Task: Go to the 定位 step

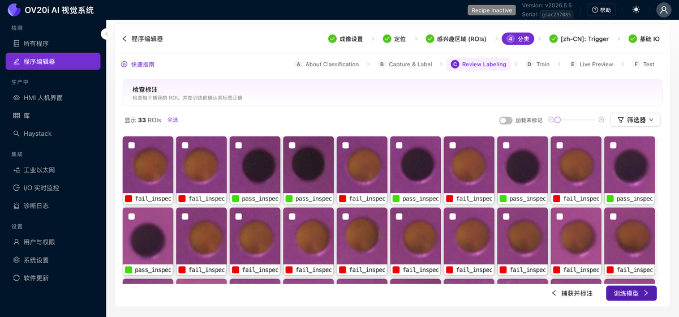Action: tap(394, 39)
